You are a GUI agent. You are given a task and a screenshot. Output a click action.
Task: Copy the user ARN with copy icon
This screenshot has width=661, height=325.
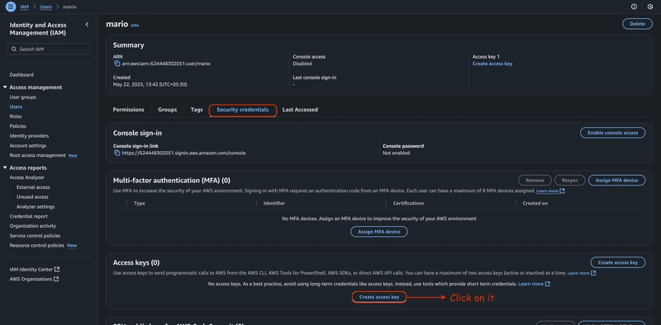pos(117,64)
